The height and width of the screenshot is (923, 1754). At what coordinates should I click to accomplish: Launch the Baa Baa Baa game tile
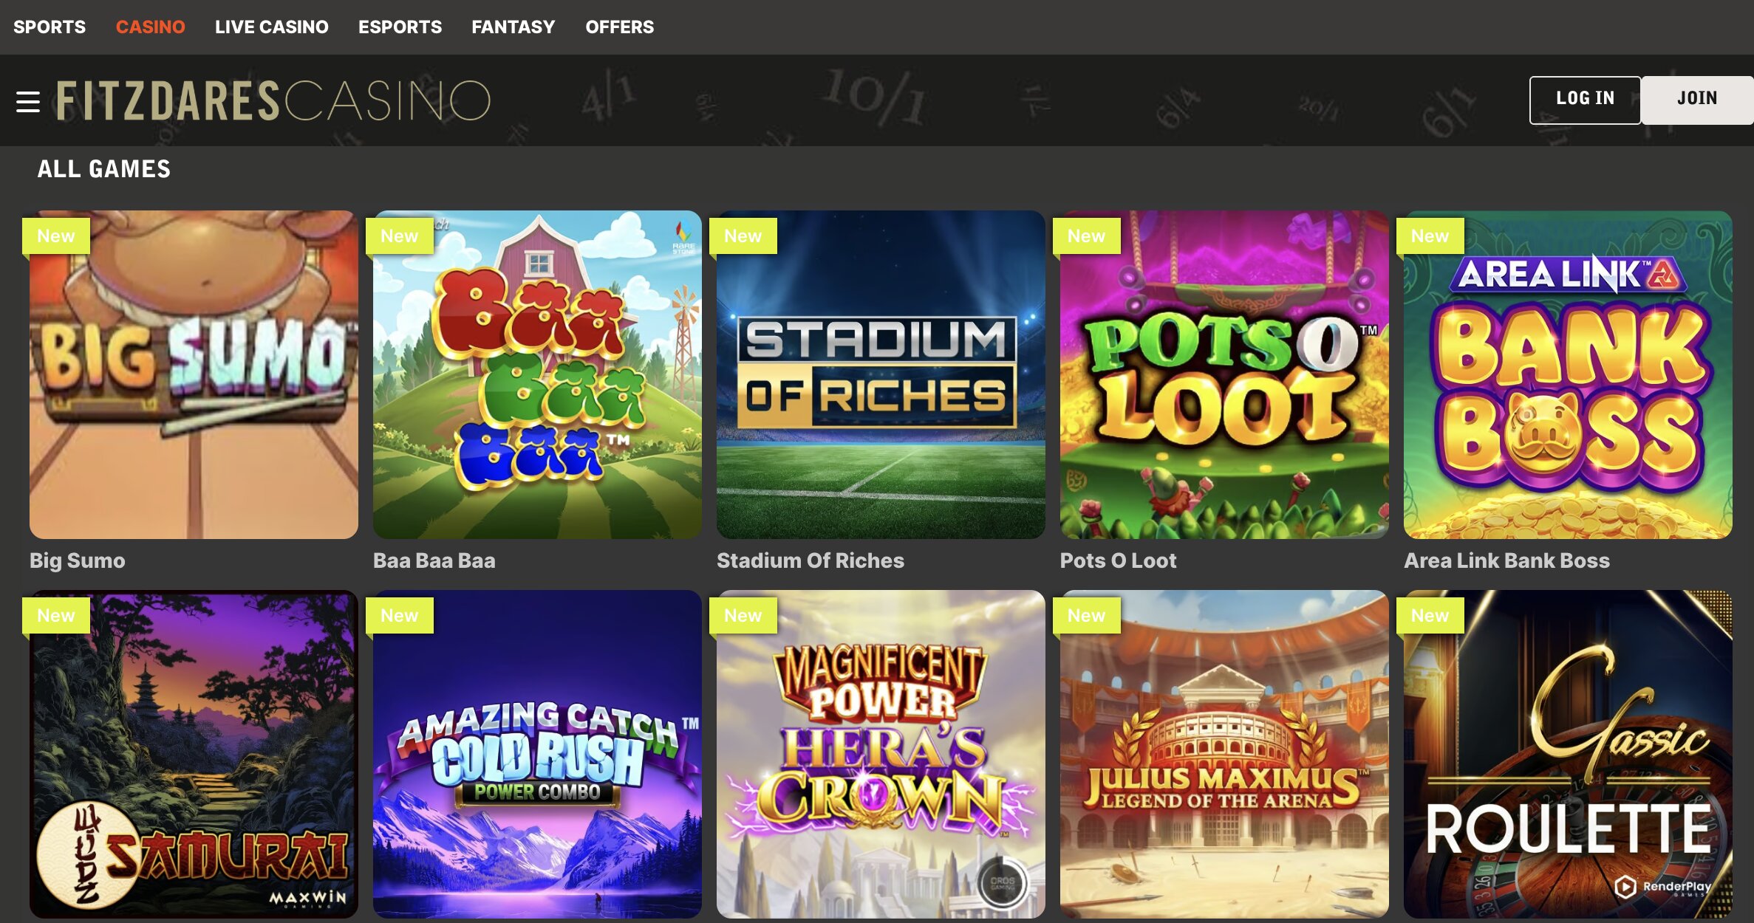click(x=537, y=375)
